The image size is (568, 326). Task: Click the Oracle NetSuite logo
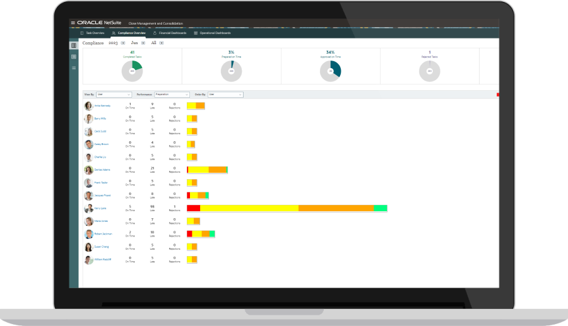point(99,23)
